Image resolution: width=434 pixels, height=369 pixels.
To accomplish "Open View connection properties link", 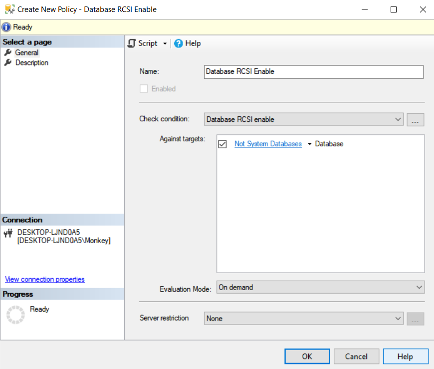I will (x=44, y=279).
